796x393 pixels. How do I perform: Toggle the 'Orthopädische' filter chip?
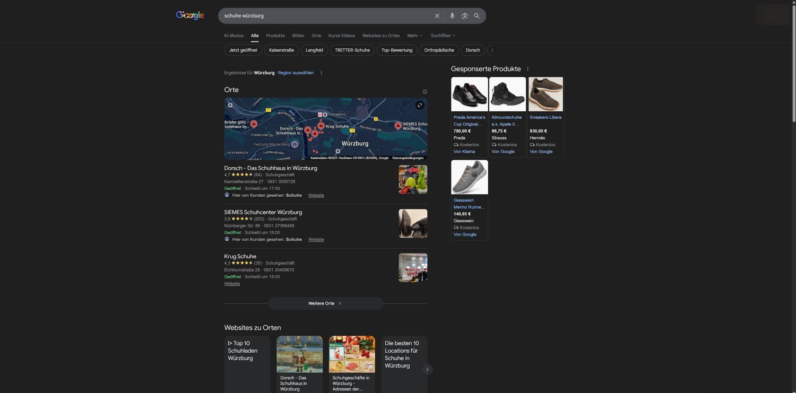click(x=439, y=50)
